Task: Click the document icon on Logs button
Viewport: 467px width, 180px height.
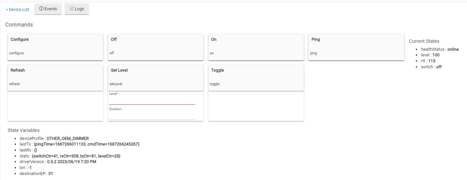Action: 71,9
